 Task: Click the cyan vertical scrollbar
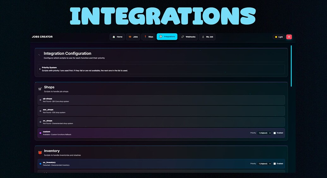291,66
